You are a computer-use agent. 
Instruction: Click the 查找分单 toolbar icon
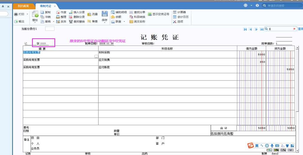[x=131, y=12]
